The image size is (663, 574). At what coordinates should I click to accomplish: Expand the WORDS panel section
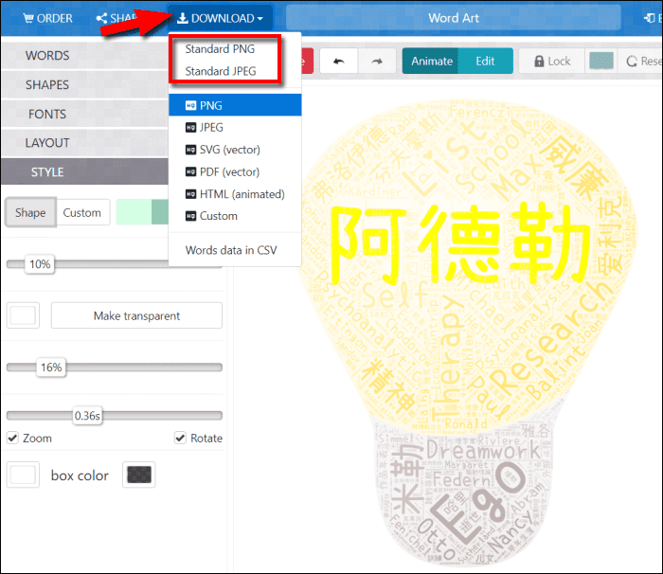(x=47, y=56)
